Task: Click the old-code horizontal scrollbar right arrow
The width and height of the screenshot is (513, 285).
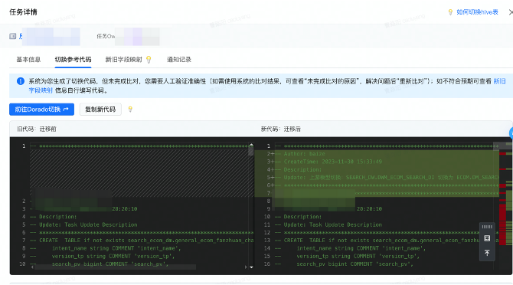Action: point(245,267)
